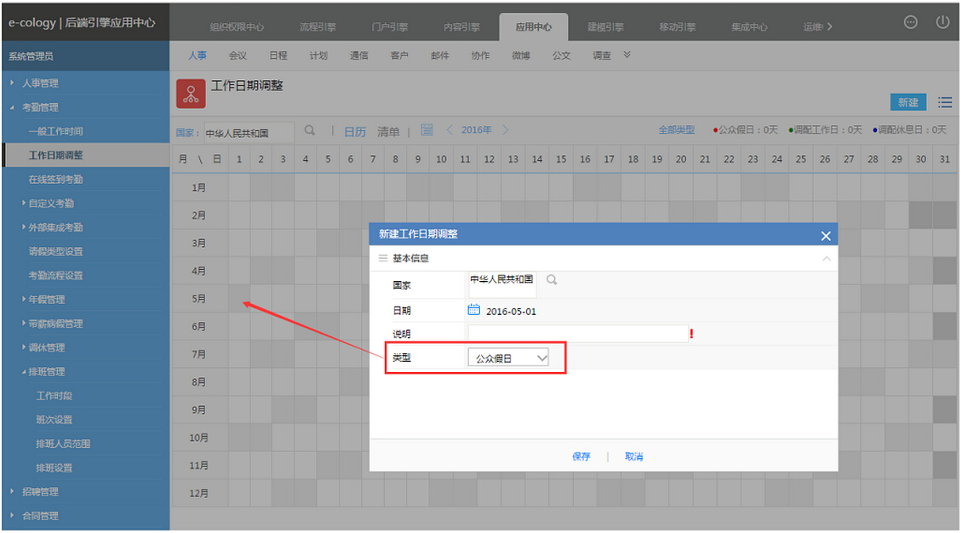Viewport: 962px width, 533px height.
Task: Open the 类型 dropdown showing 公众假日
Action: [508, 358]
